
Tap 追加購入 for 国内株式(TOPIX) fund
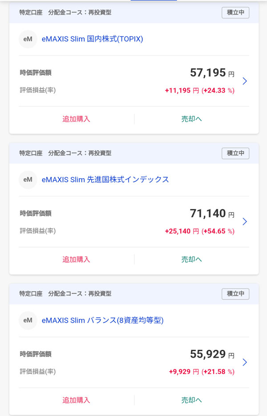click(76, 119)
